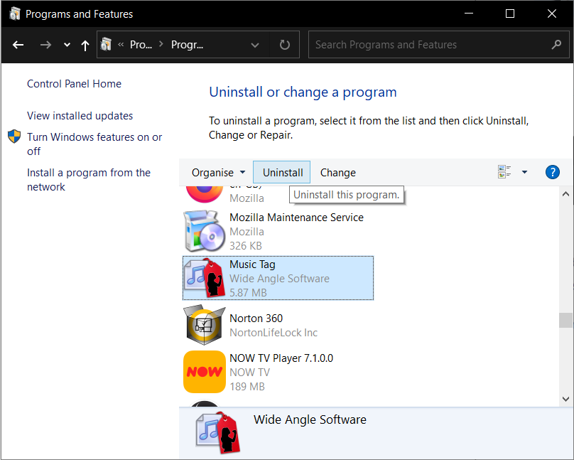Viewport: 574px width, 460px height.
Task: Click the Music Tag list icon
Action: tap(205, 277)
